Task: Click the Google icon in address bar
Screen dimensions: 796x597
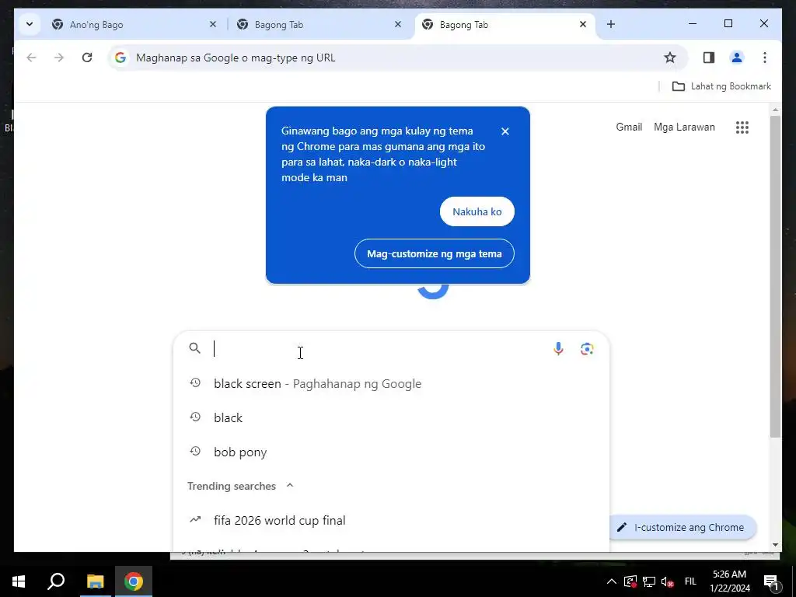Action: (120, 58)
